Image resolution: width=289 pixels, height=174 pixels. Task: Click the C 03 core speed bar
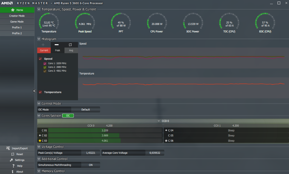pos(105,141)
